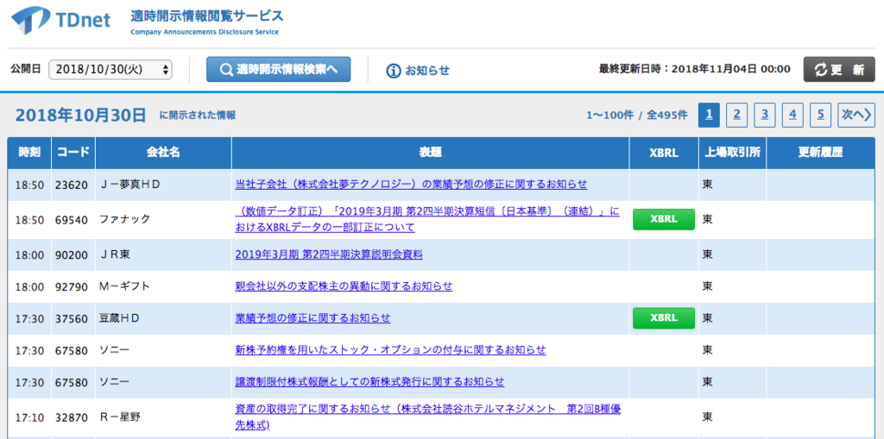
Task: Open the お知らせ notices link
Action: point(427,71)
